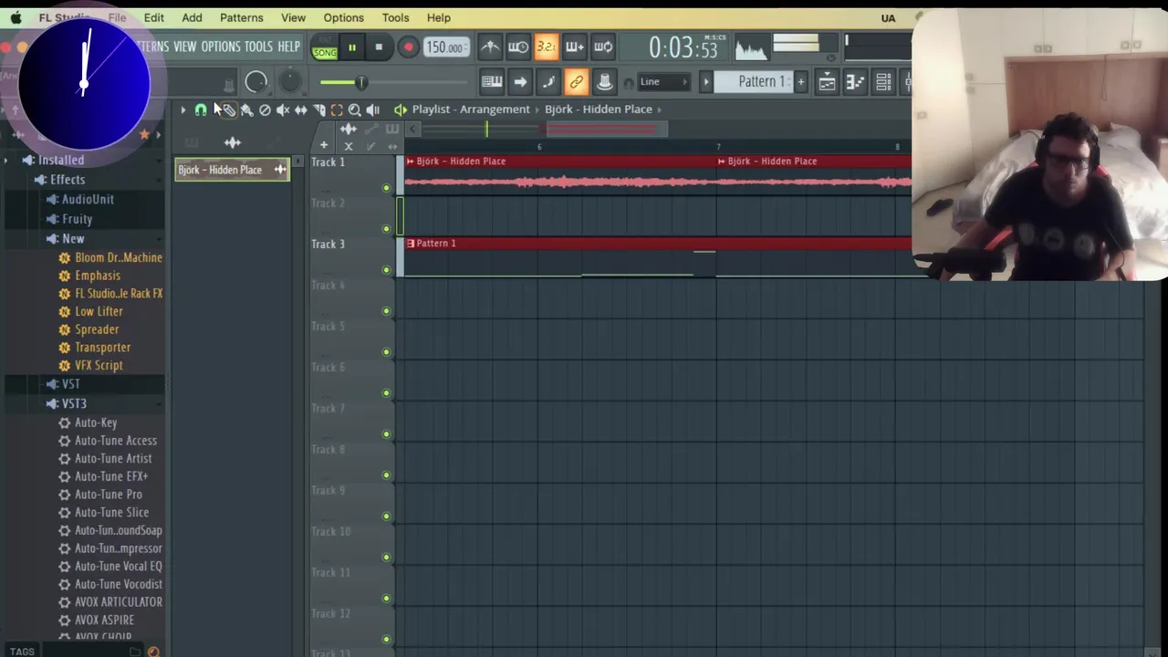Screen dimensions: 1168x657
Task: Toggle the 3.2.1 countdown before recording
Action: coord(547,47)
